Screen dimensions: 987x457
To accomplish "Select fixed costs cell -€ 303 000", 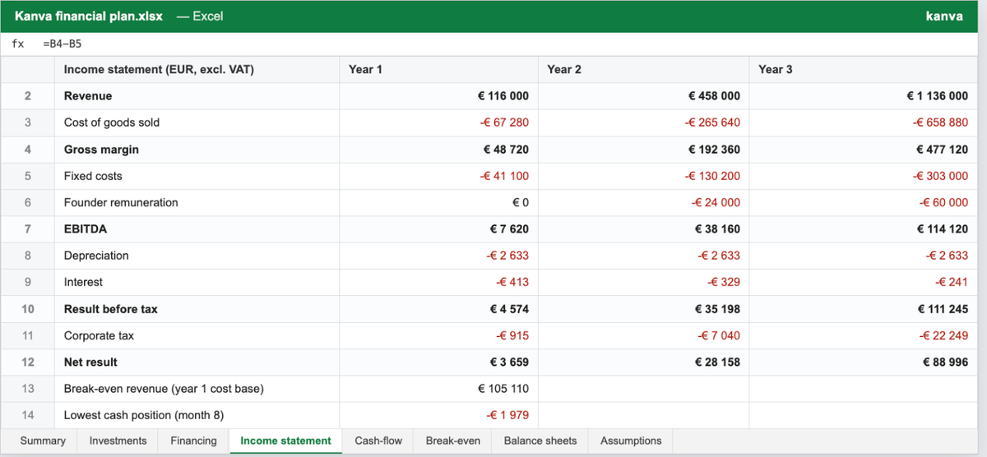I will [x=863, y=176].
